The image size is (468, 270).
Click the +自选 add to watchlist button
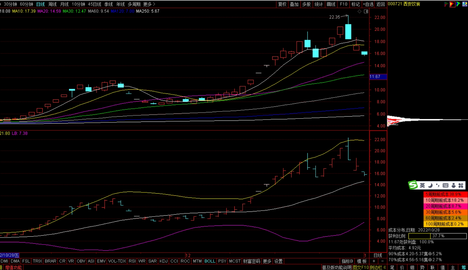click(x=368, y=4)
